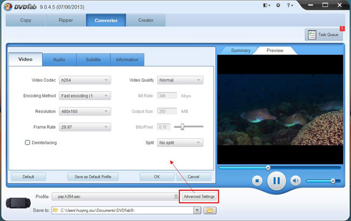The width and height of the screenshot is (351, 221).
Task: Expand the Save to path dropdown arrow
Action: [x=197, y=210]
